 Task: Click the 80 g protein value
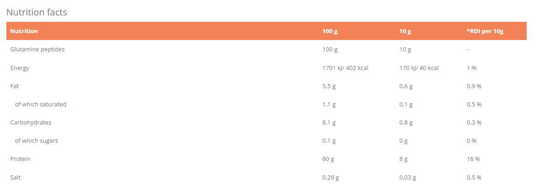coord(328,159)
